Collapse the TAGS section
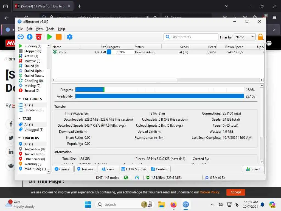Screen dimensions: 281x211 19,118
